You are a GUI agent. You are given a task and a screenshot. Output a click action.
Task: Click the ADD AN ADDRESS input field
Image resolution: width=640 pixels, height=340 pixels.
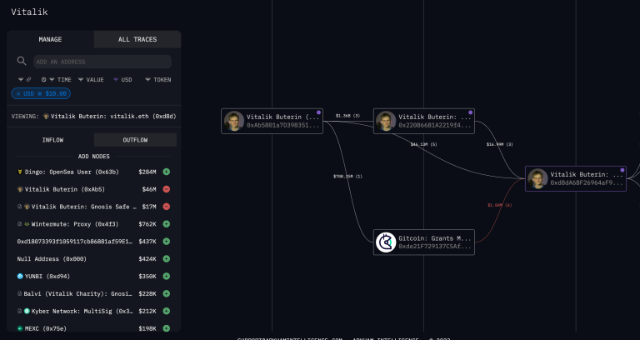click(x=102, y=62)
